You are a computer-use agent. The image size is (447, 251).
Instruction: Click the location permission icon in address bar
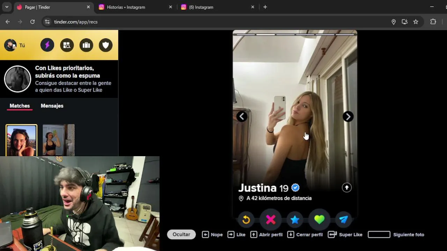pos(394,22)
